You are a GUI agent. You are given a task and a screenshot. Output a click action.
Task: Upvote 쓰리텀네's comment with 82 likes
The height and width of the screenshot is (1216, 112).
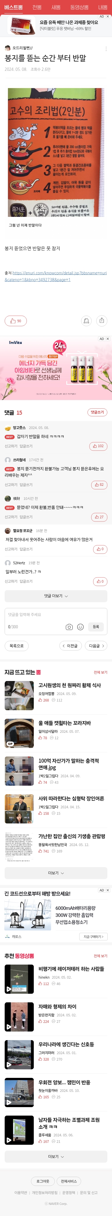(x=99, y=485)
